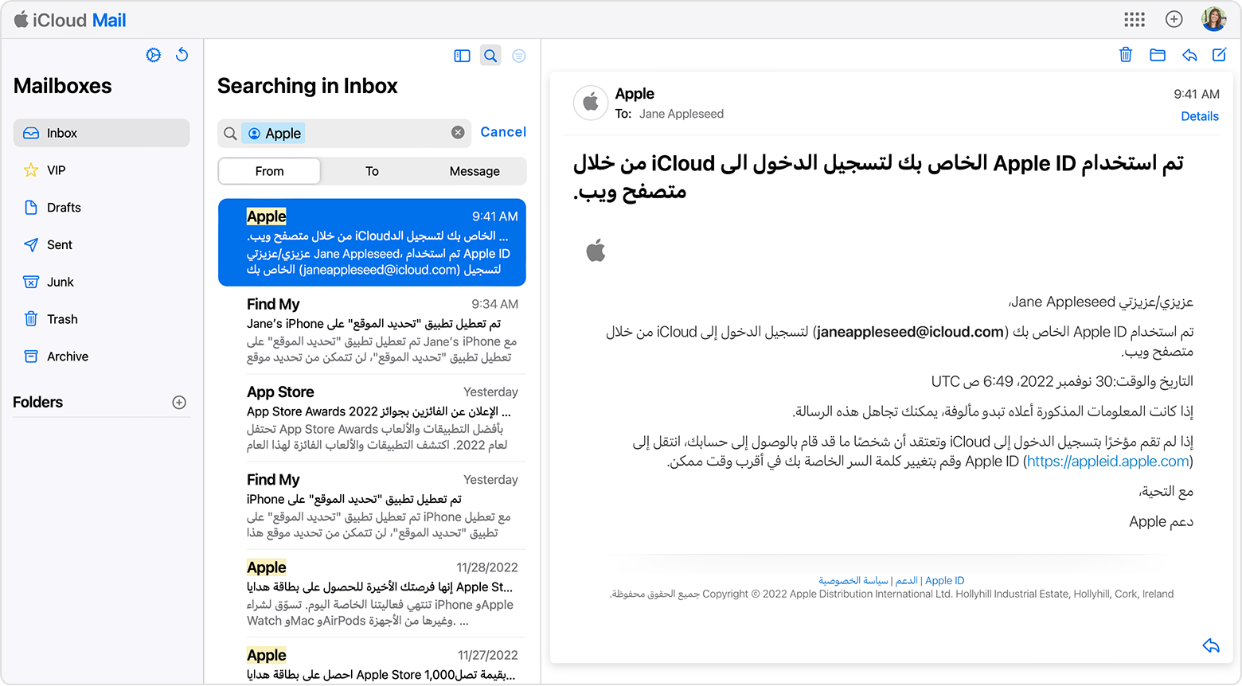Screen dimensions: 1242x686
Task: Open Find My email from 9:34 AM
Action: 372,330
